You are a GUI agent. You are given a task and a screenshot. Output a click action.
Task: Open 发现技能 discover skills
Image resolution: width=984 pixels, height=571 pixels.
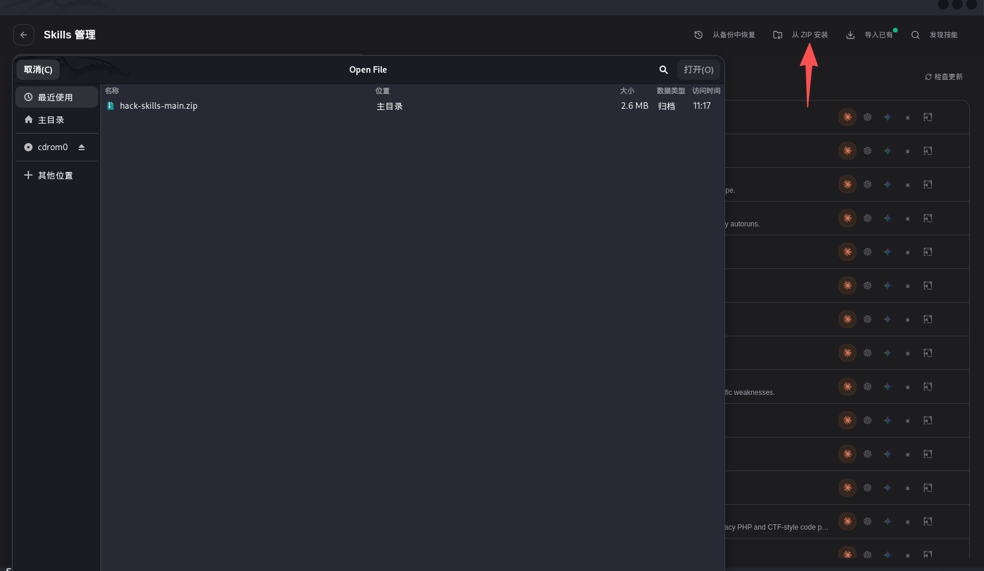tap(943, 35)
